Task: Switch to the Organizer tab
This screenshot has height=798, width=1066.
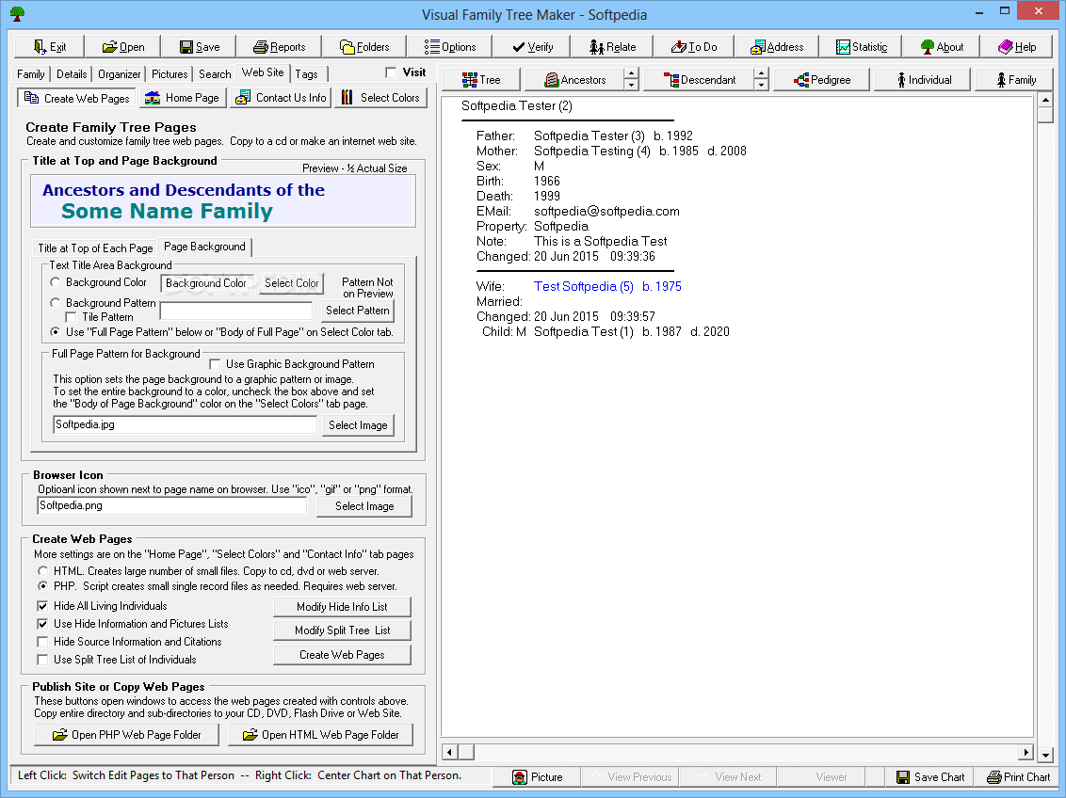Action: tap(119, 74)
